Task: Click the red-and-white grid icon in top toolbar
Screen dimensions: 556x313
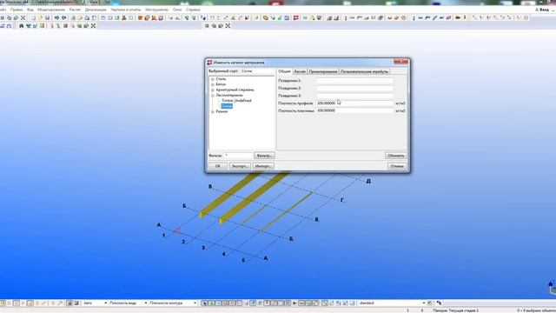Action: 295,17
